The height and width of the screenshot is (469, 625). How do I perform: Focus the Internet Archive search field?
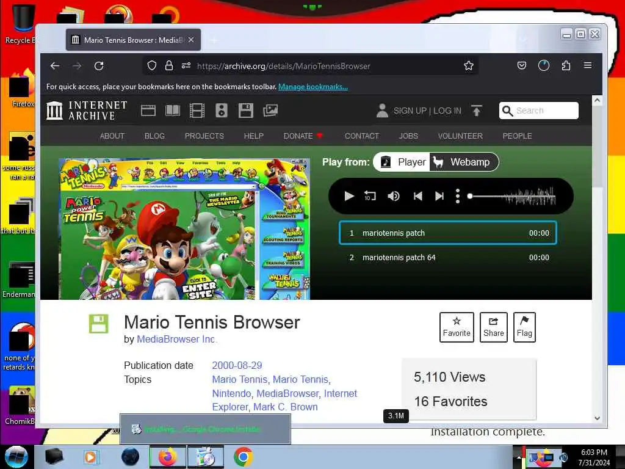pyautogui.click(x=539, y=111)
